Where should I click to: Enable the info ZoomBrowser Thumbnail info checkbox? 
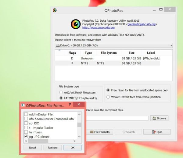coord(26,119)
